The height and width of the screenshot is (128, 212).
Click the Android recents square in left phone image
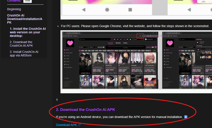(x=130, y=10)
